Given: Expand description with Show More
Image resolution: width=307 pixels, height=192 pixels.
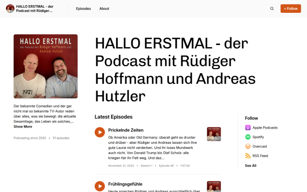Looking at the screenshot, I should pyautogui.click(x=23, y=126).
